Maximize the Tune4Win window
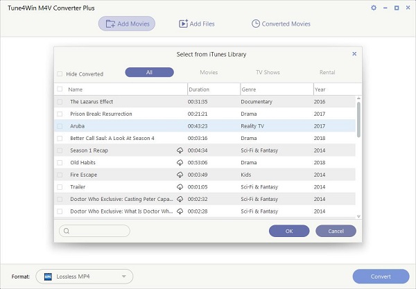This screenshot has height=289, width=416. 397,8
